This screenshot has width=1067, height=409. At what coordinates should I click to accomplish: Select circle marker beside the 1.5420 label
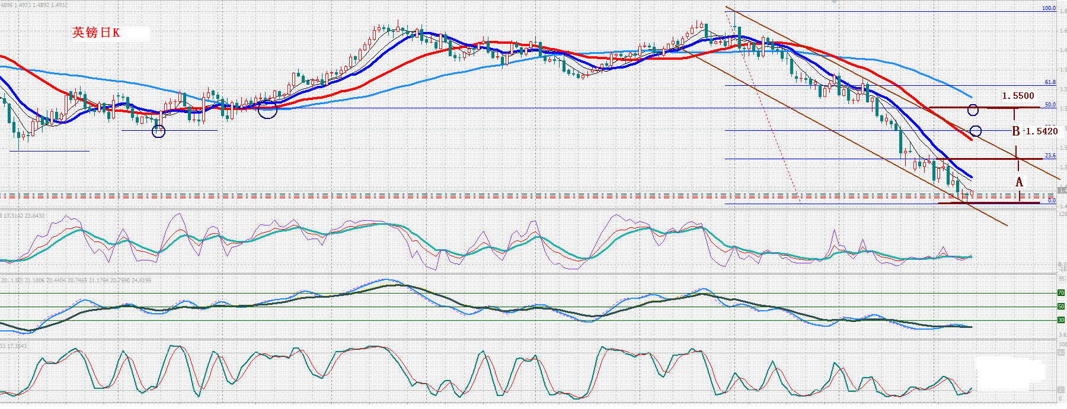pyautogui.click(x=976, y=131)
